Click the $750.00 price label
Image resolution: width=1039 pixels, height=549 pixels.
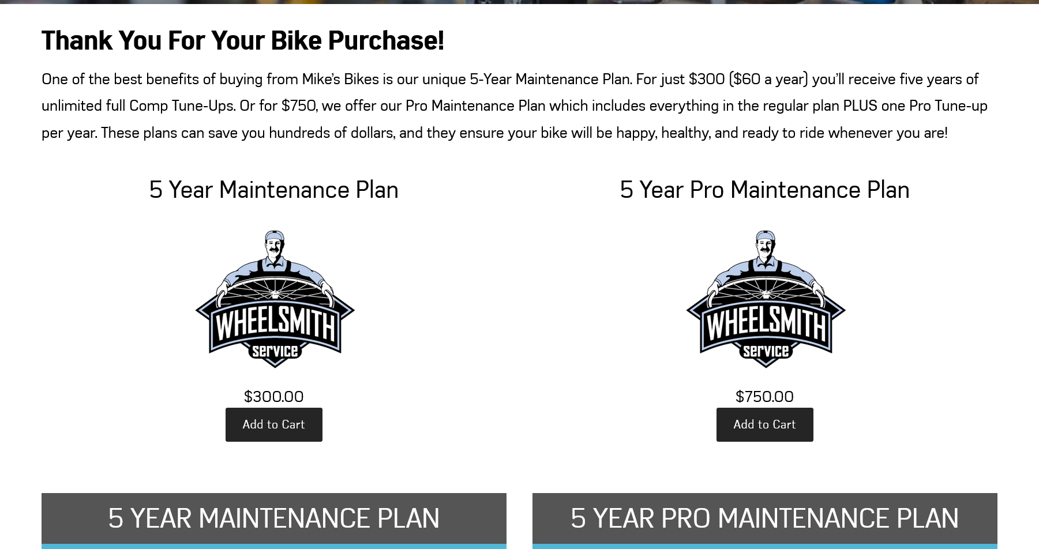click(764, 397)
